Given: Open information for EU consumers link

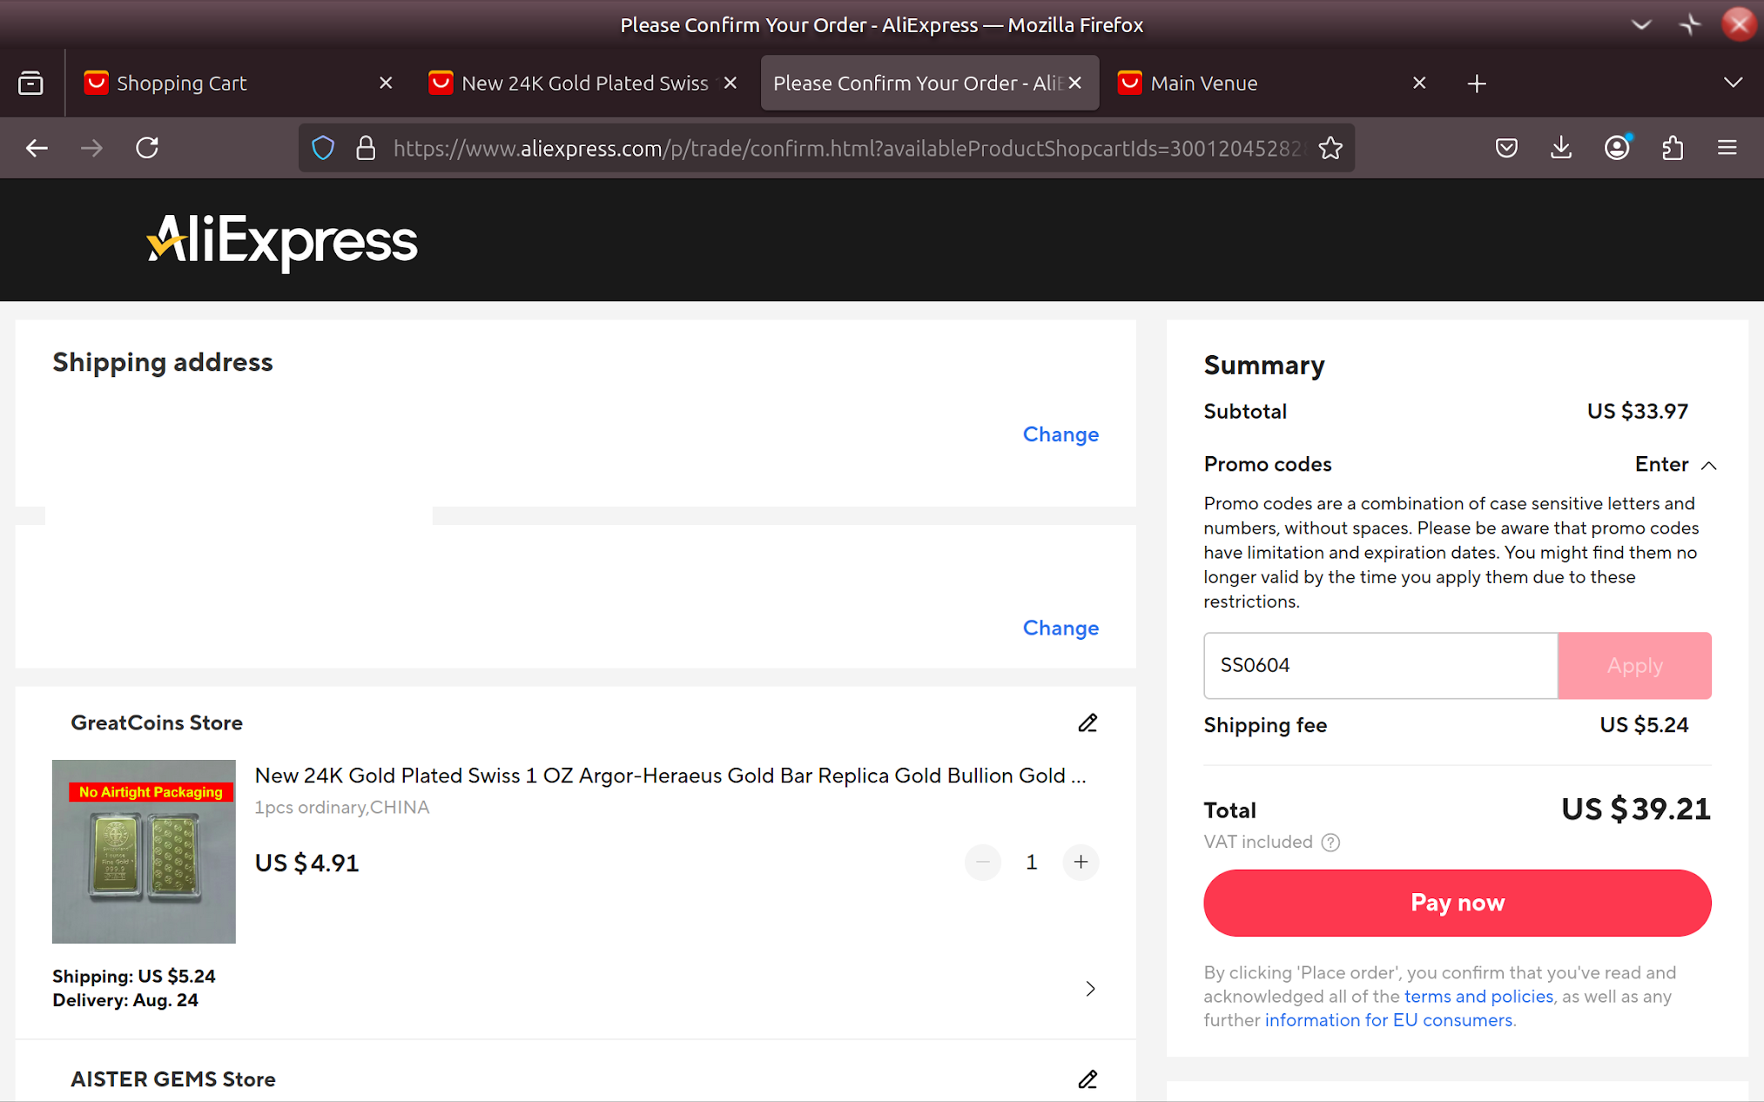Looking at the screenshot, I should (1389, 1020).
